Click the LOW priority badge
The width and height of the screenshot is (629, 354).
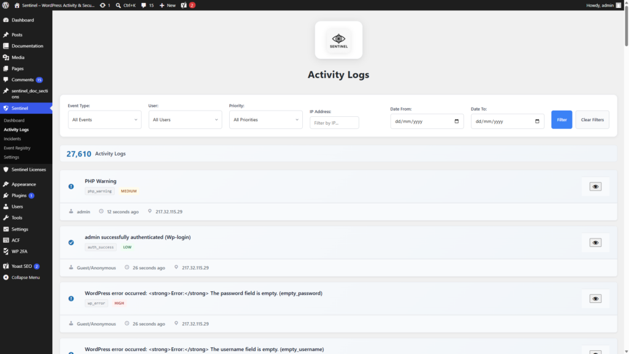(x=127, y=248)
